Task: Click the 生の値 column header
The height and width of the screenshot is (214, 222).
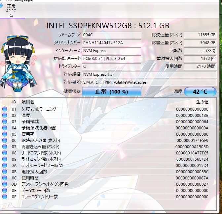Action: pos(202,102)
